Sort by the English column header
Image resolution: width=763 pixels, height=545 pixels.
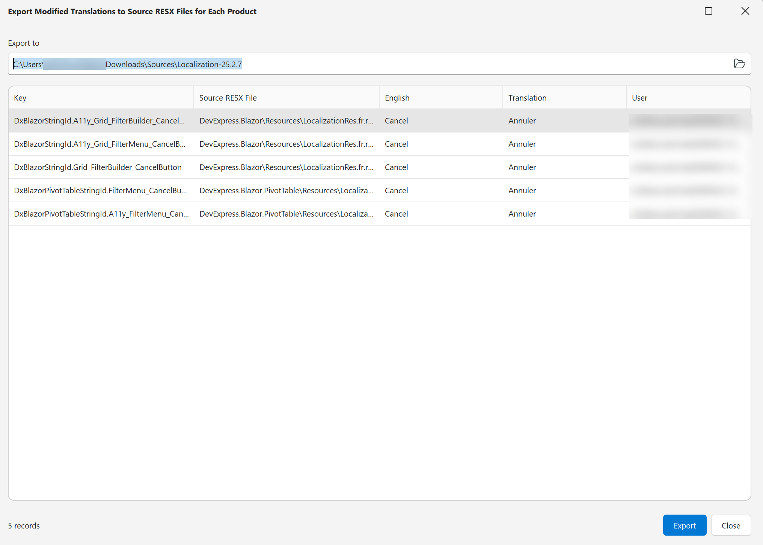(x=441, y=98)
